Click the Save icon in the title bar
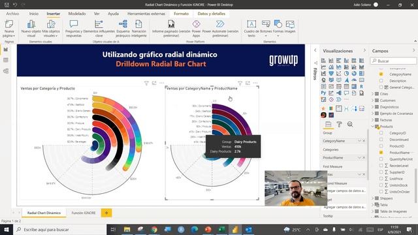The width and height of the screenshot is (418, 235). tap(7, 5)
